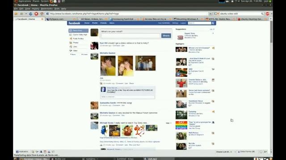Click the blue Share button

[x=166, y=36]
